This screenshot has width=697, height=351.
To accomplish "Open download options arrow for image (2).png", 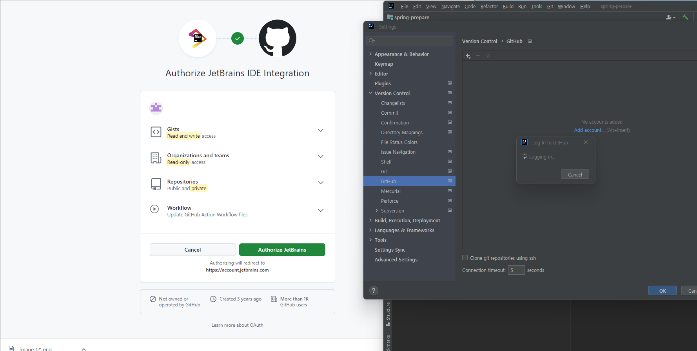I will (84, 349).
